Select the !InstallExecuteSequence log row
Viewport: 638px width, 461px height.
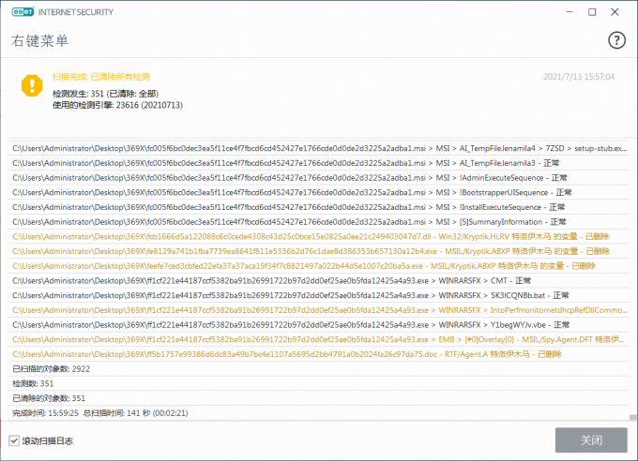click(x=319, y=207)
